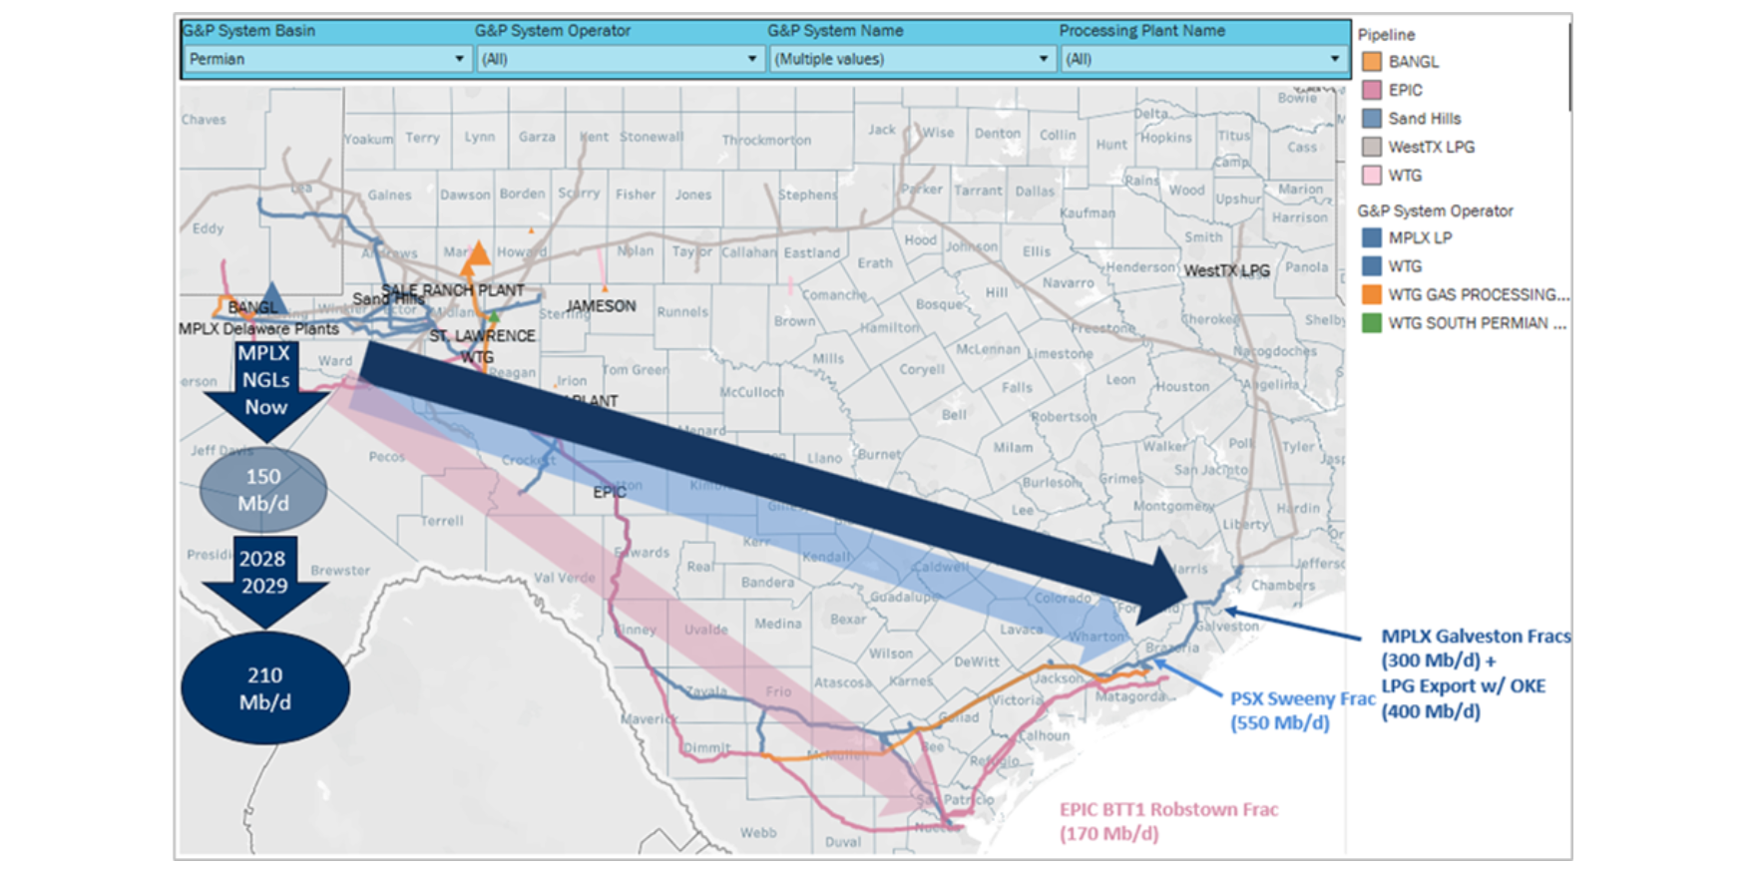Click the legend panel scrollbar

coord(1569,67)
